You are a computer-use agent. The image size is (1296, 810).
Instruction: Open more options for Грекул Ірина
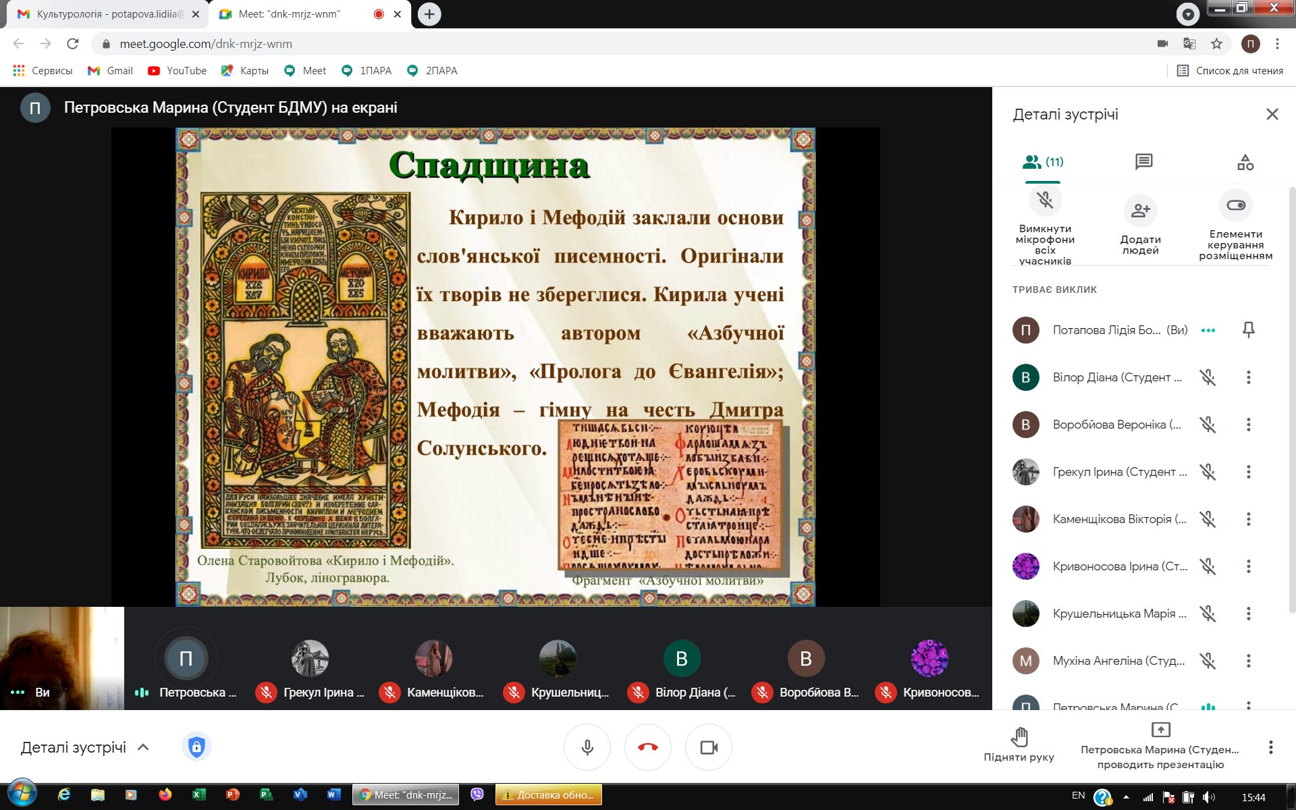tap(1248, 472)
